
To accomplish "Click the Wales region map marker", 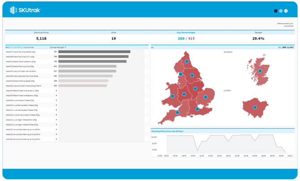I will (172, 96).
